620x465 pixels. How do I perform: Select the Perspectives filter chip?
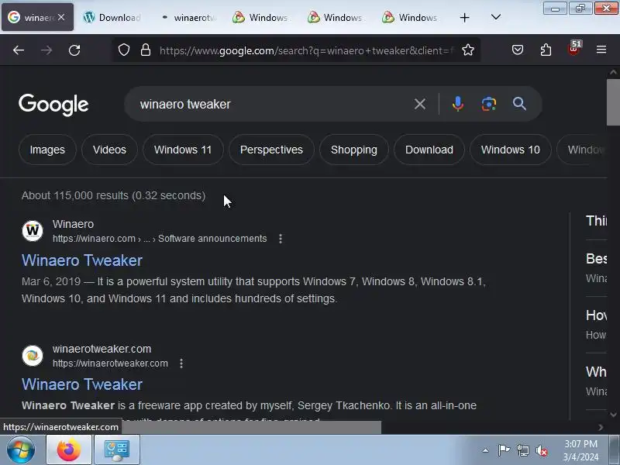[x=272, y=150]
